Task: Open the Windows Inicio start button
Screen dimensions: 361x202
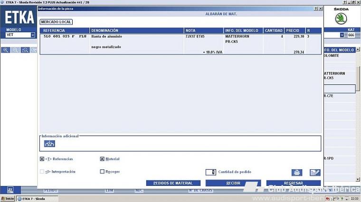Action: 8,199
